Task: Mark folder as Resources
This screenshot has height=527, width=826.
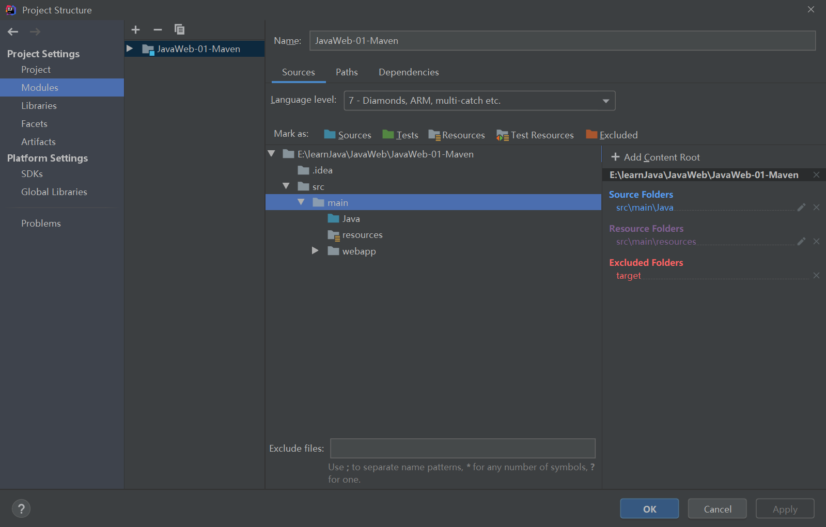Action: point(457,135)
